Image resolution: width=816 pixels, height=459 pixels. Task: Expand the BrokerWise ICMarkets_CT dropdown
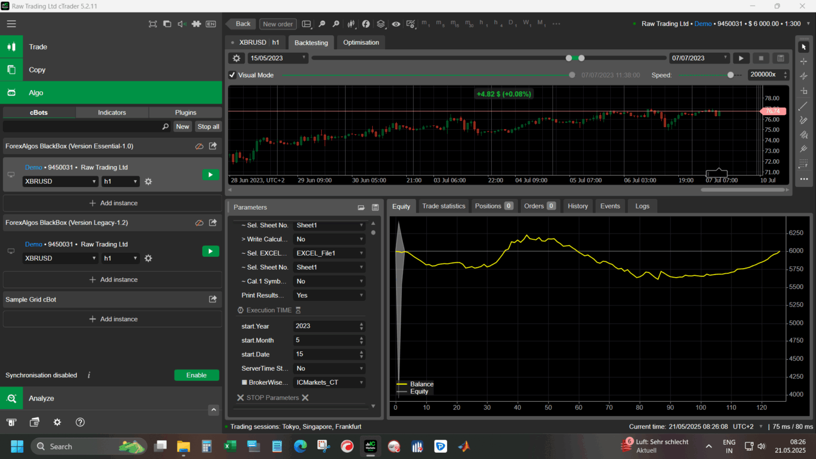click(x=329, y=382)
